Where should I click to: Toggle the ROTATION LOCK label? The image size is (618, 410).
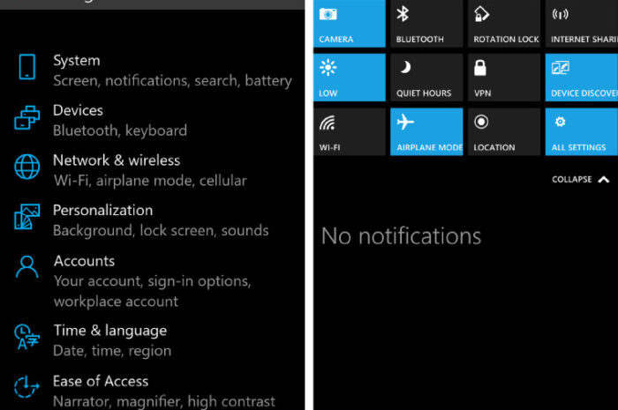pos(506,40)
